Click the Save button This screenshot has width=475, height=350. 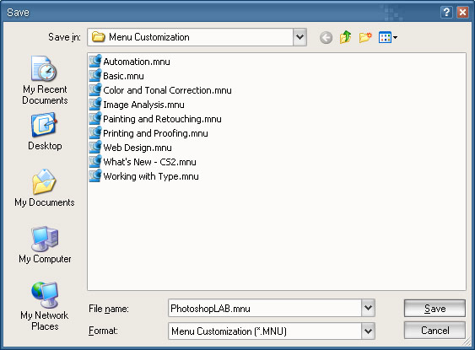click(435, 308)
